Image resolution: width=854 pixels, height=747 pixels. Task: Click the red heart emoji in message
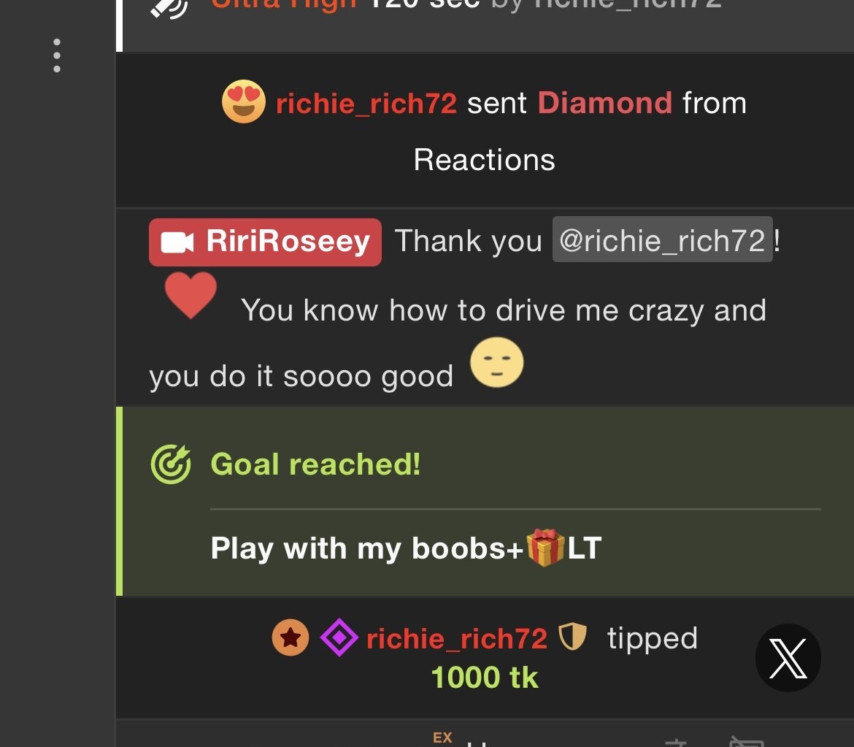(x=191, y=294)
